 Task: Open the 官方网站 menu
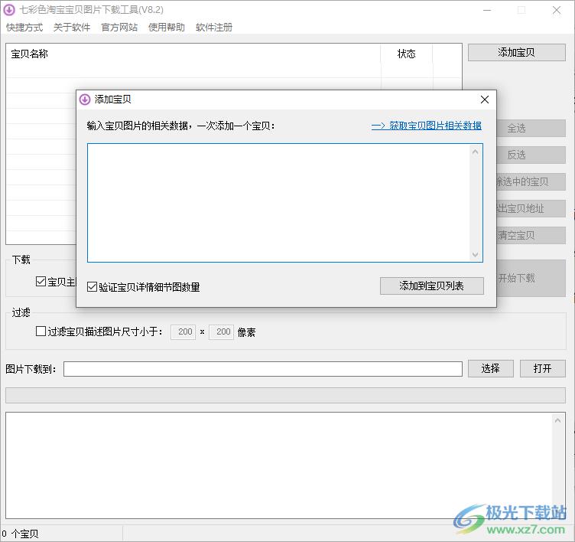coord(119,28)
